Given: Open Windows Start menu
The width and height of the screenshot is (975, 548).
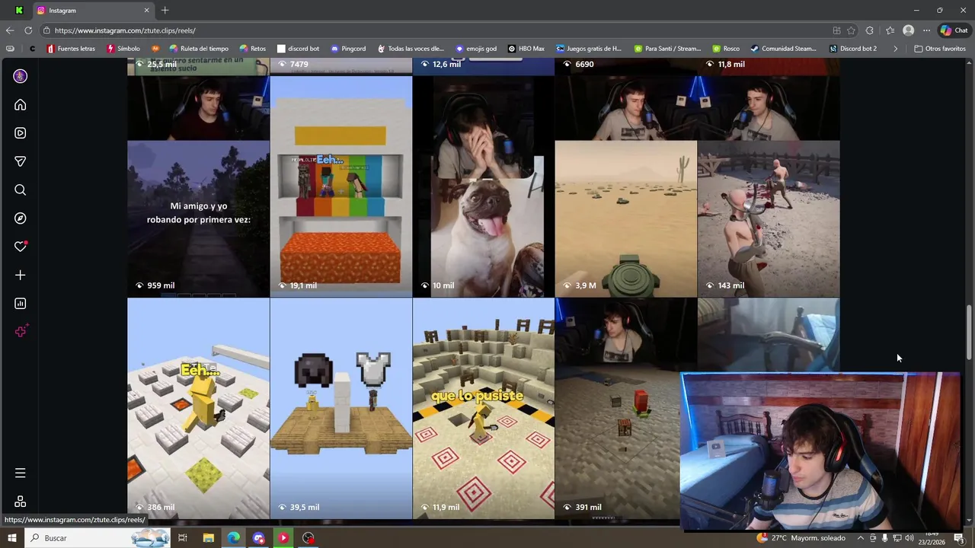Looking at the screenshot, I should pyautogui.click(x=11, y=538).
